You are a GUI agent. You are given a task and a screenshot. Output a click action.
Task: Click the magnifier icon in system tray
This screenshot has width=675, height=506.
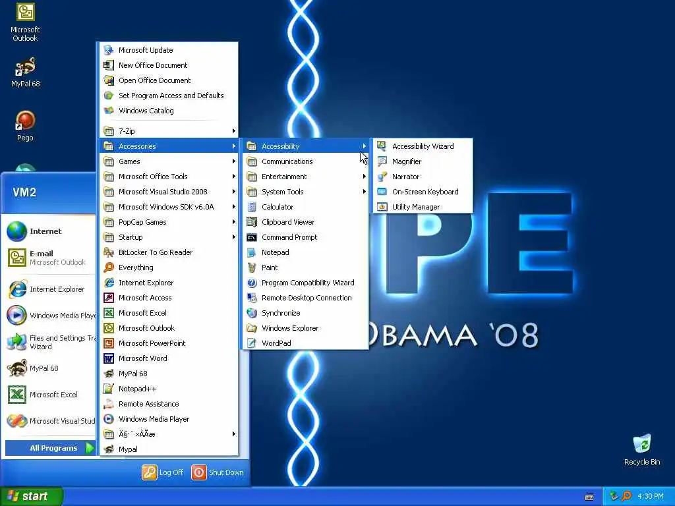tap(627, 496)
